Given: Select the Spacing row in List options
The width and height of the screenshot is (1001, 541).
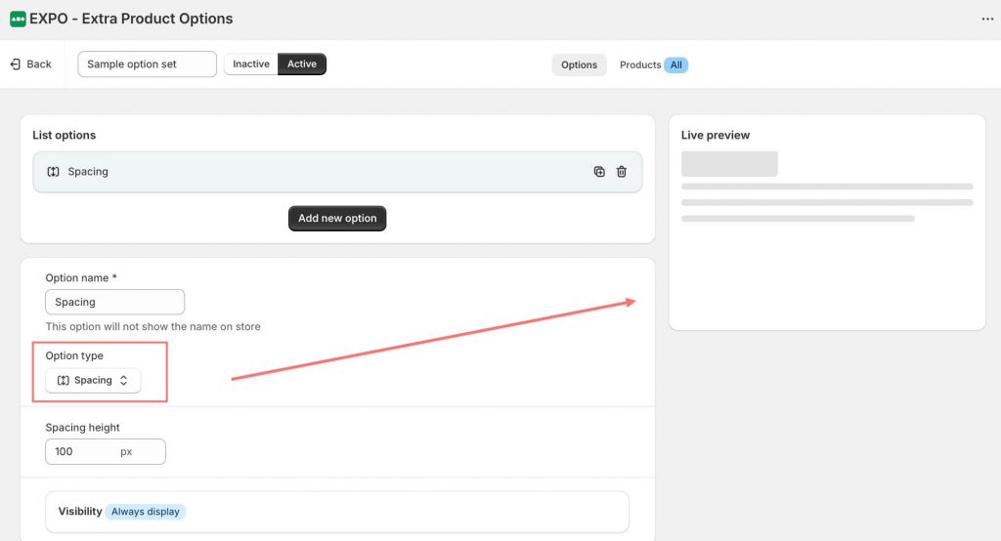Looking at the screenshot, I should coord(337,172).
